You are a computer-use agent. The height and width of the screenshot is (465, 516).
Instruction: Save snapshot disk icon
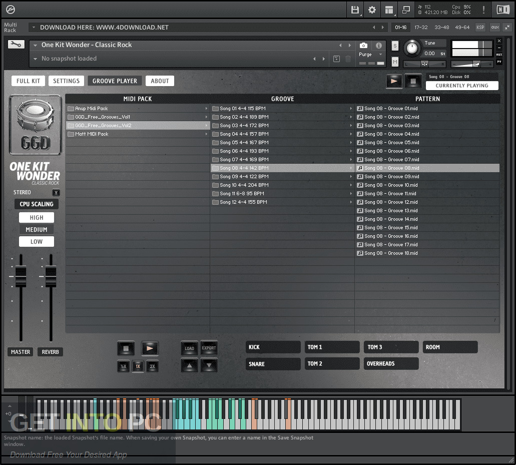tap(336, 59)
